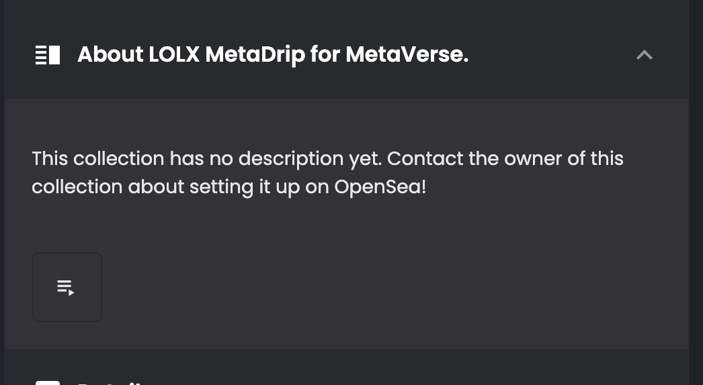Click the word "MetaVerse." in the header

point(407,55)
